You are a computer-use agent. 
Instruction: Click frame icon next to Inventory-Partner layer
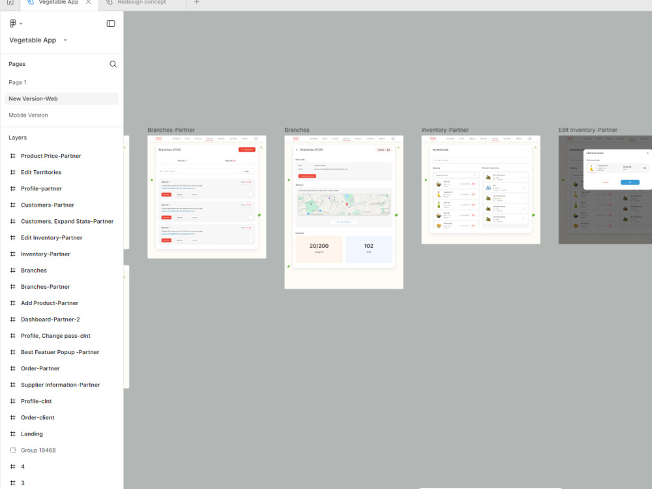(12, 254)
